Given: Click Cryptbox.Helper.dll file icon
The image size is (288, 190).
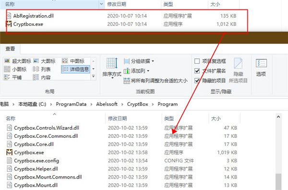Looking at the screenshot, I should [x=10, y=169].
